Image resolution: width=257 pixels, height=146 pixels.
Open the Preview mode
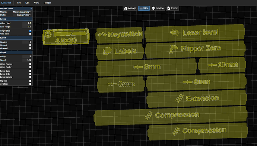(158, 8)
